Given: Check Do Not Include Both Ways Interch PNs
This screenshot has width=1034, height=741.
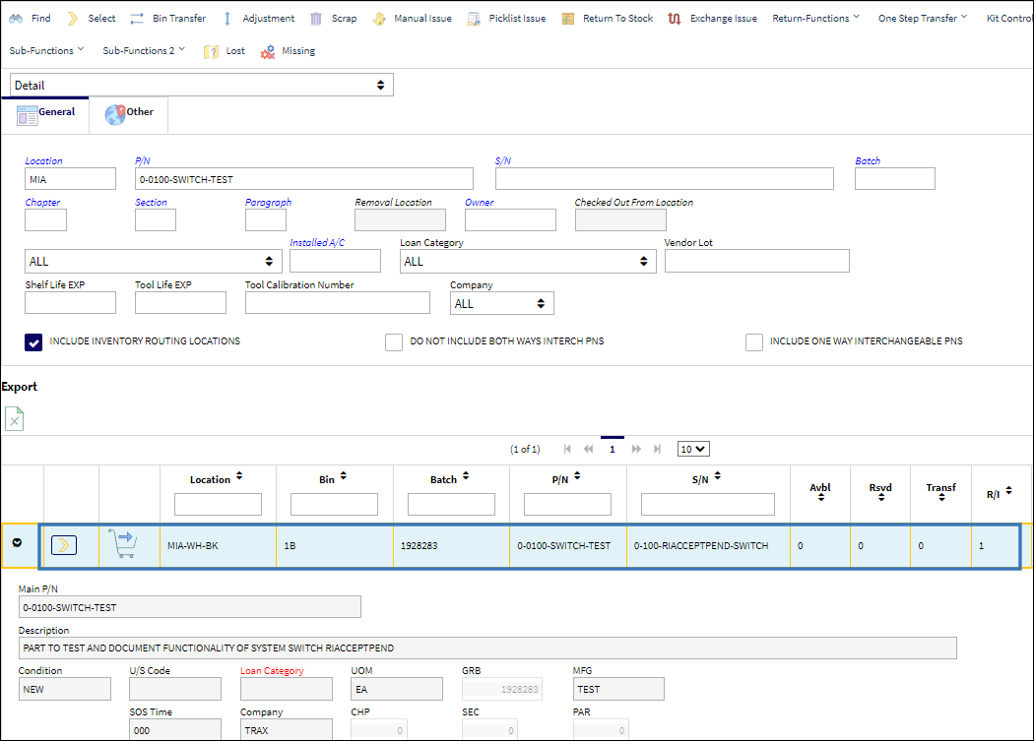Looking at the screenshot, I should click(394, 342).
